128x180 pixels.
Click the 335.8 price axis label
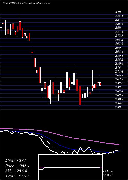click(119, 16)
